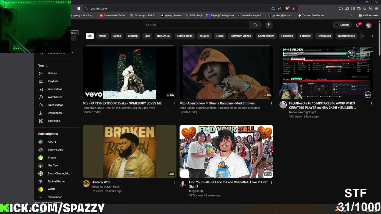Toggle the browser sidebar panel icon
The width and height of the screenshot is (381, 214).
click(353, 9)
